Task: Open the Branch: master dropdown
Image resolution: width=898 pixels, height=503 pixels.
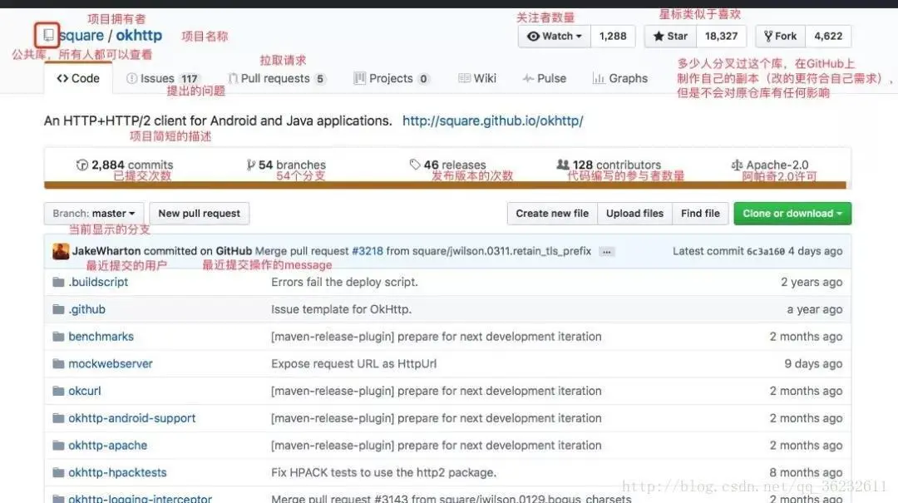Action: [x=93, y=213]
